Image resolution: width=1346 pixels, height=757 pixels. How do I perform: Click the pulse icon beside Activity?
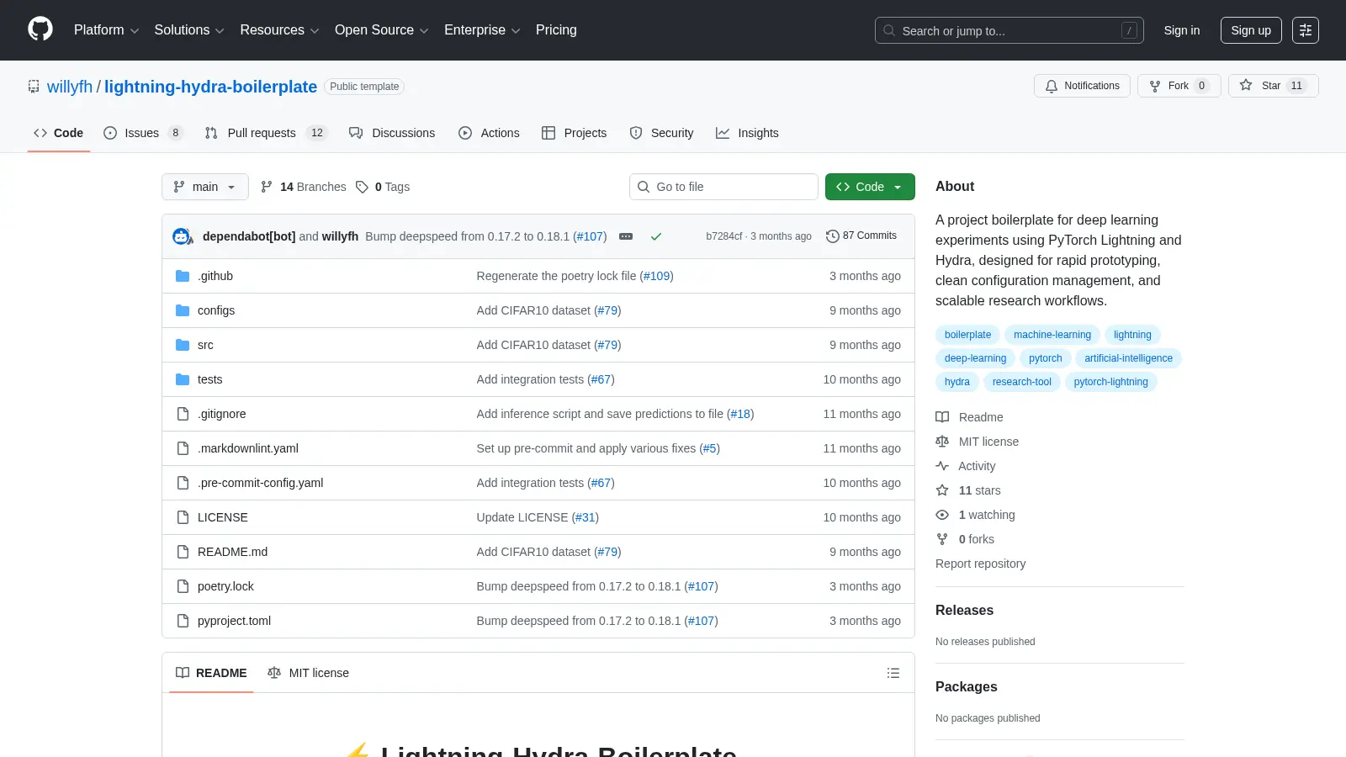tap(942, 466)
